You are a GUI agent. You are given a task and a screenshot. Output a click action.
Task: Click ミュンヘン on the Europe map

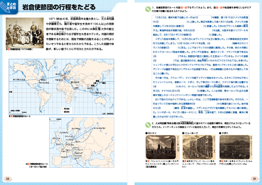click(x=76, y=148)
